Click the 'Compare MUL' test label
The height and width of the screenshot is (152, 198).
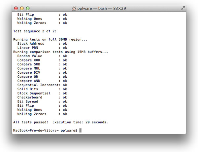pyautogui.click(x=29, y=68)
